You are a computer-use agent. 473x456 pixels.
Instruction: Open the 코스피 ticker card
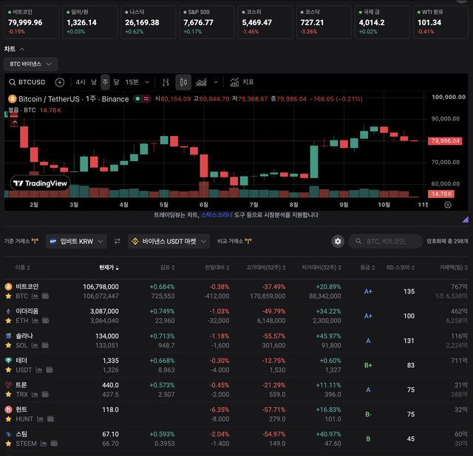point(265,22)
